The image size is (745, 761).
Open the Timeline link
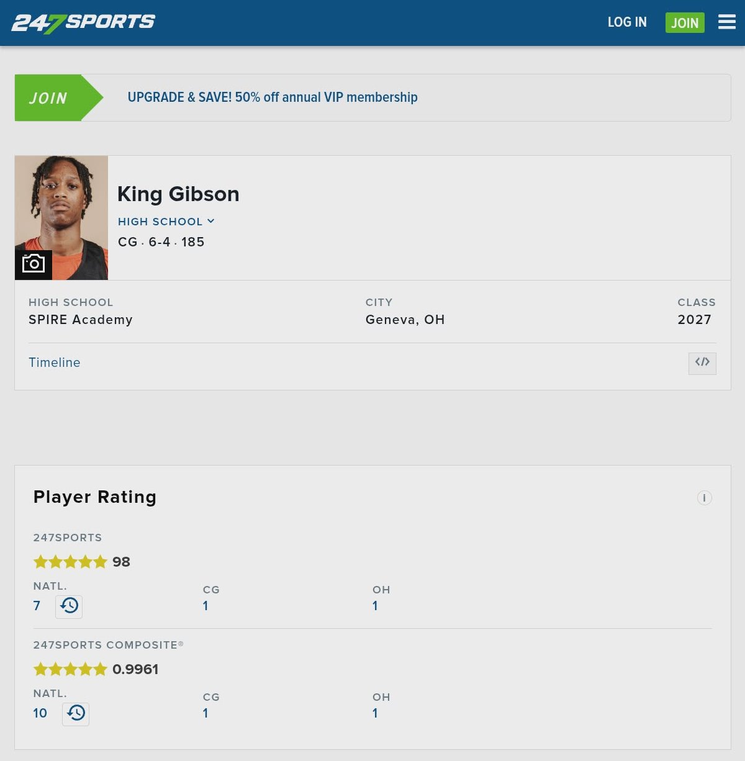tap(55, 362)
